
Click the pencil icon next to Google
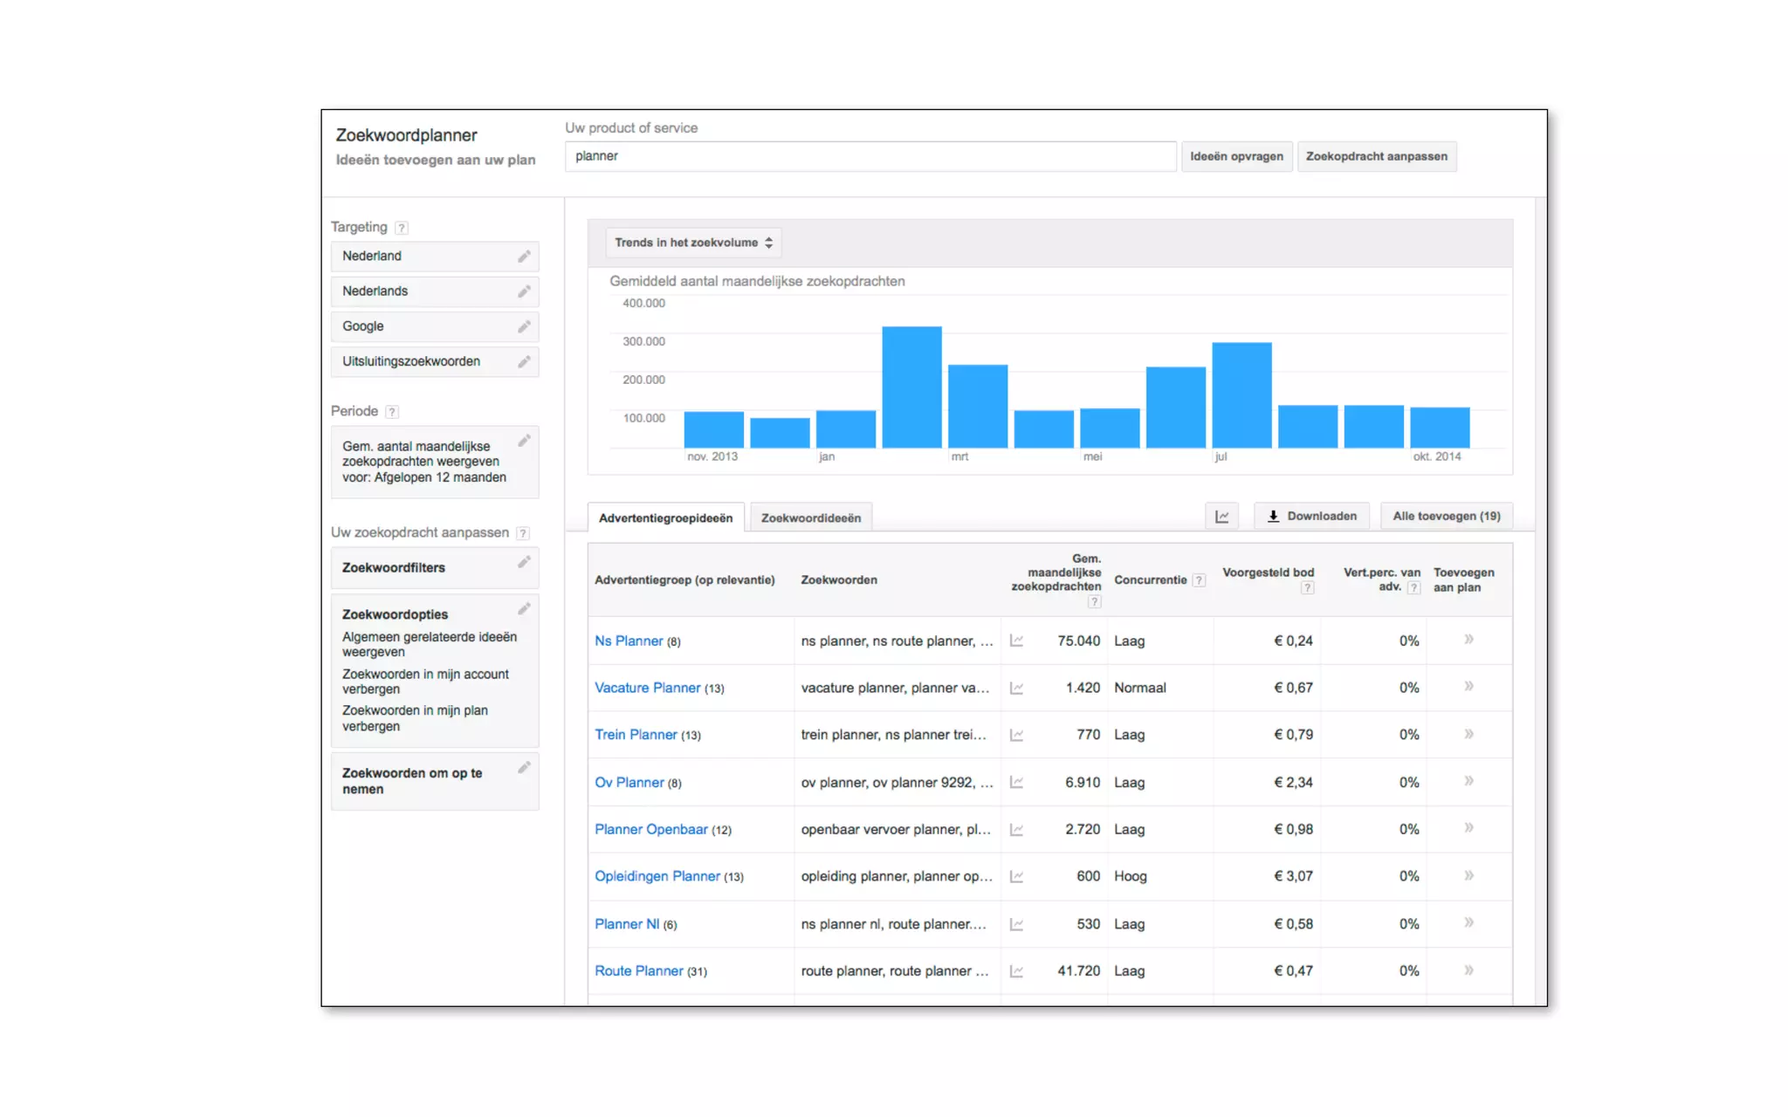coord(524,326)
